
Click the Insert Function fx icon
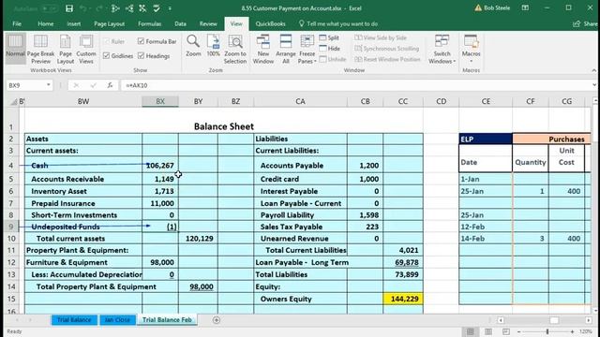pos(110,85)
